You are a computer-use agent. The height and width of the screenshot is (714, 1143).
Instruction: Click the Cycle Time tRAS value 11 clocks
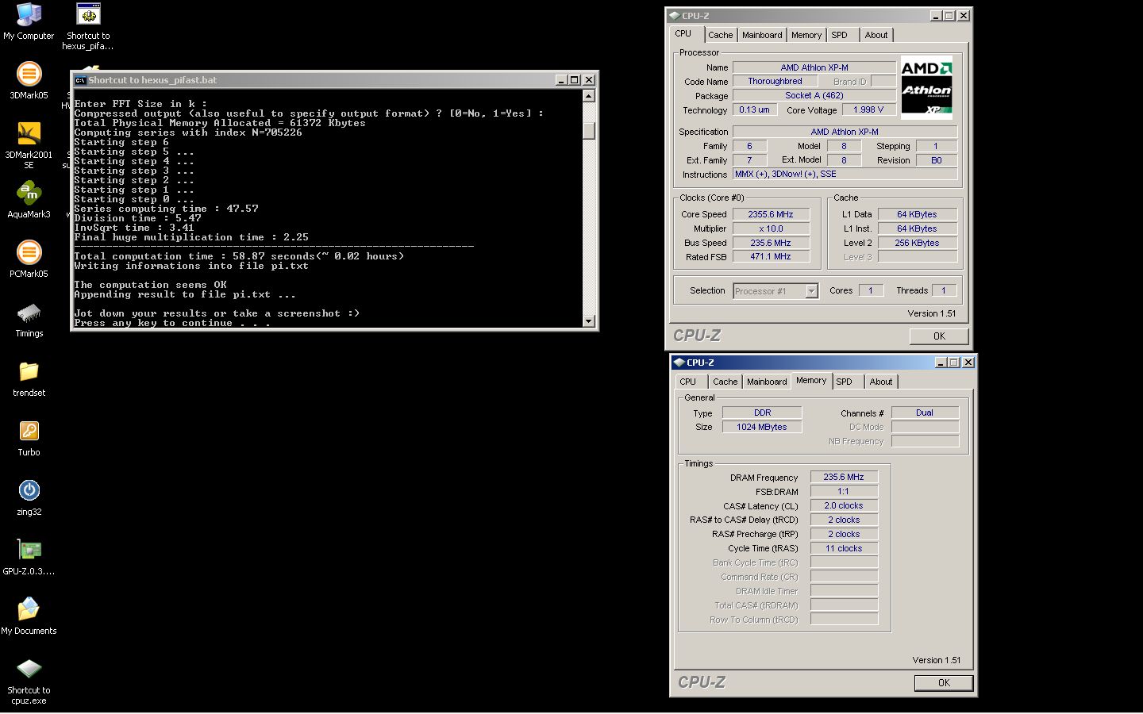point(844,549)
